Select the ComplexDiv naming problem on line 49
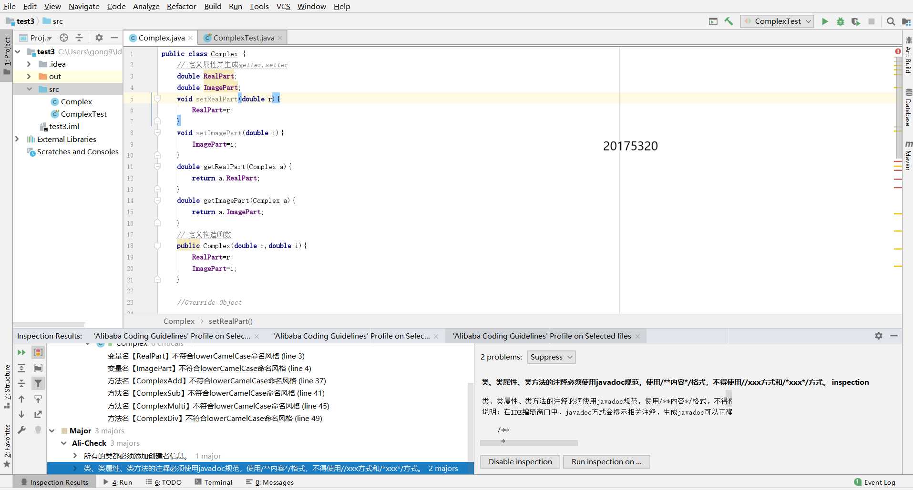 tap(215, 418)
